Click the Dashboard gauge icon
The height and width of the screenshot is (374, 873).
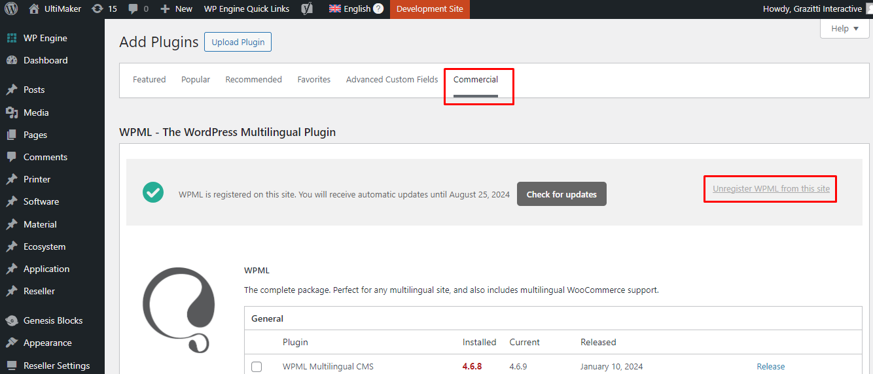tap(12, 60)
